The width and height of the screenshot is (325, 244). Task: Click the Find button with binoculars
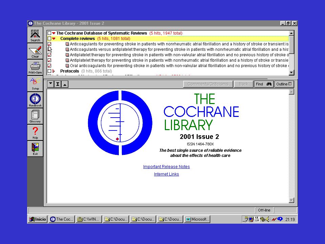264,84
